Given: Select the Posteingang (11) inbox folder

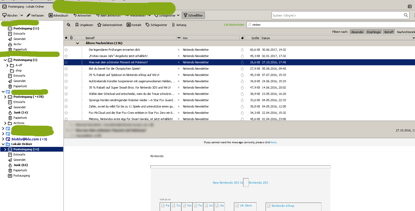Looking at the screenshot, I should click(x=26, y=28).
